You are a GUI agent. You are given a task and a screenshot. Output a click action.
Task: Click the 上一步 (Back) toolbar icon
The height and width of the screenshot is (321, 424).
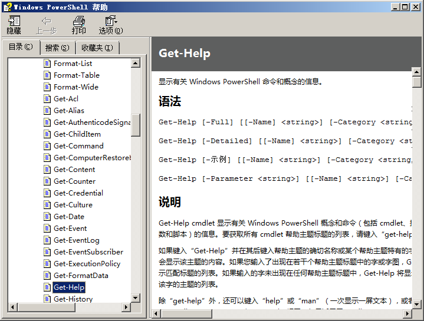click(x=47, y=25)
